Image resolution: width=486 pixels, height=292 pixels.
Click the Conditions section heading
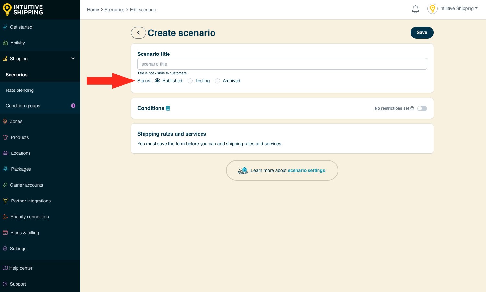pos(151,108)
